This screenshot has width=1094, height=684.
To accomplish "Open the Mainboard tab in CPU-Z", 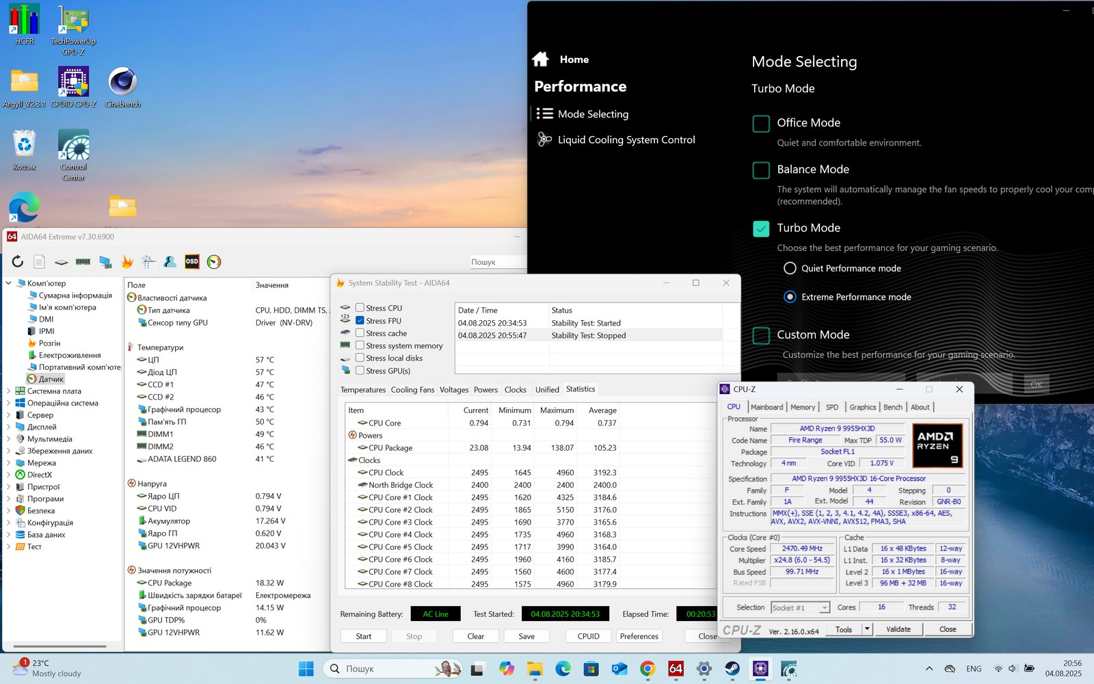I will pos(766,407).
